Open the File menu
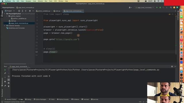Viewport: 184px width, 103px height. pyautogui.click(x=14, y=1)
